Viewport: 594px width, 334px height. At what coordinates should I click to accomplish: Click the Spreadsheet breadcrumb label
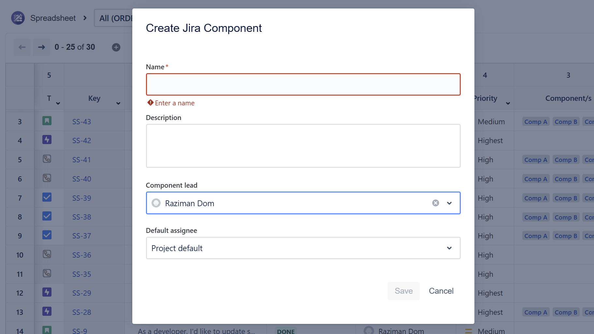(x=53, y=18)
